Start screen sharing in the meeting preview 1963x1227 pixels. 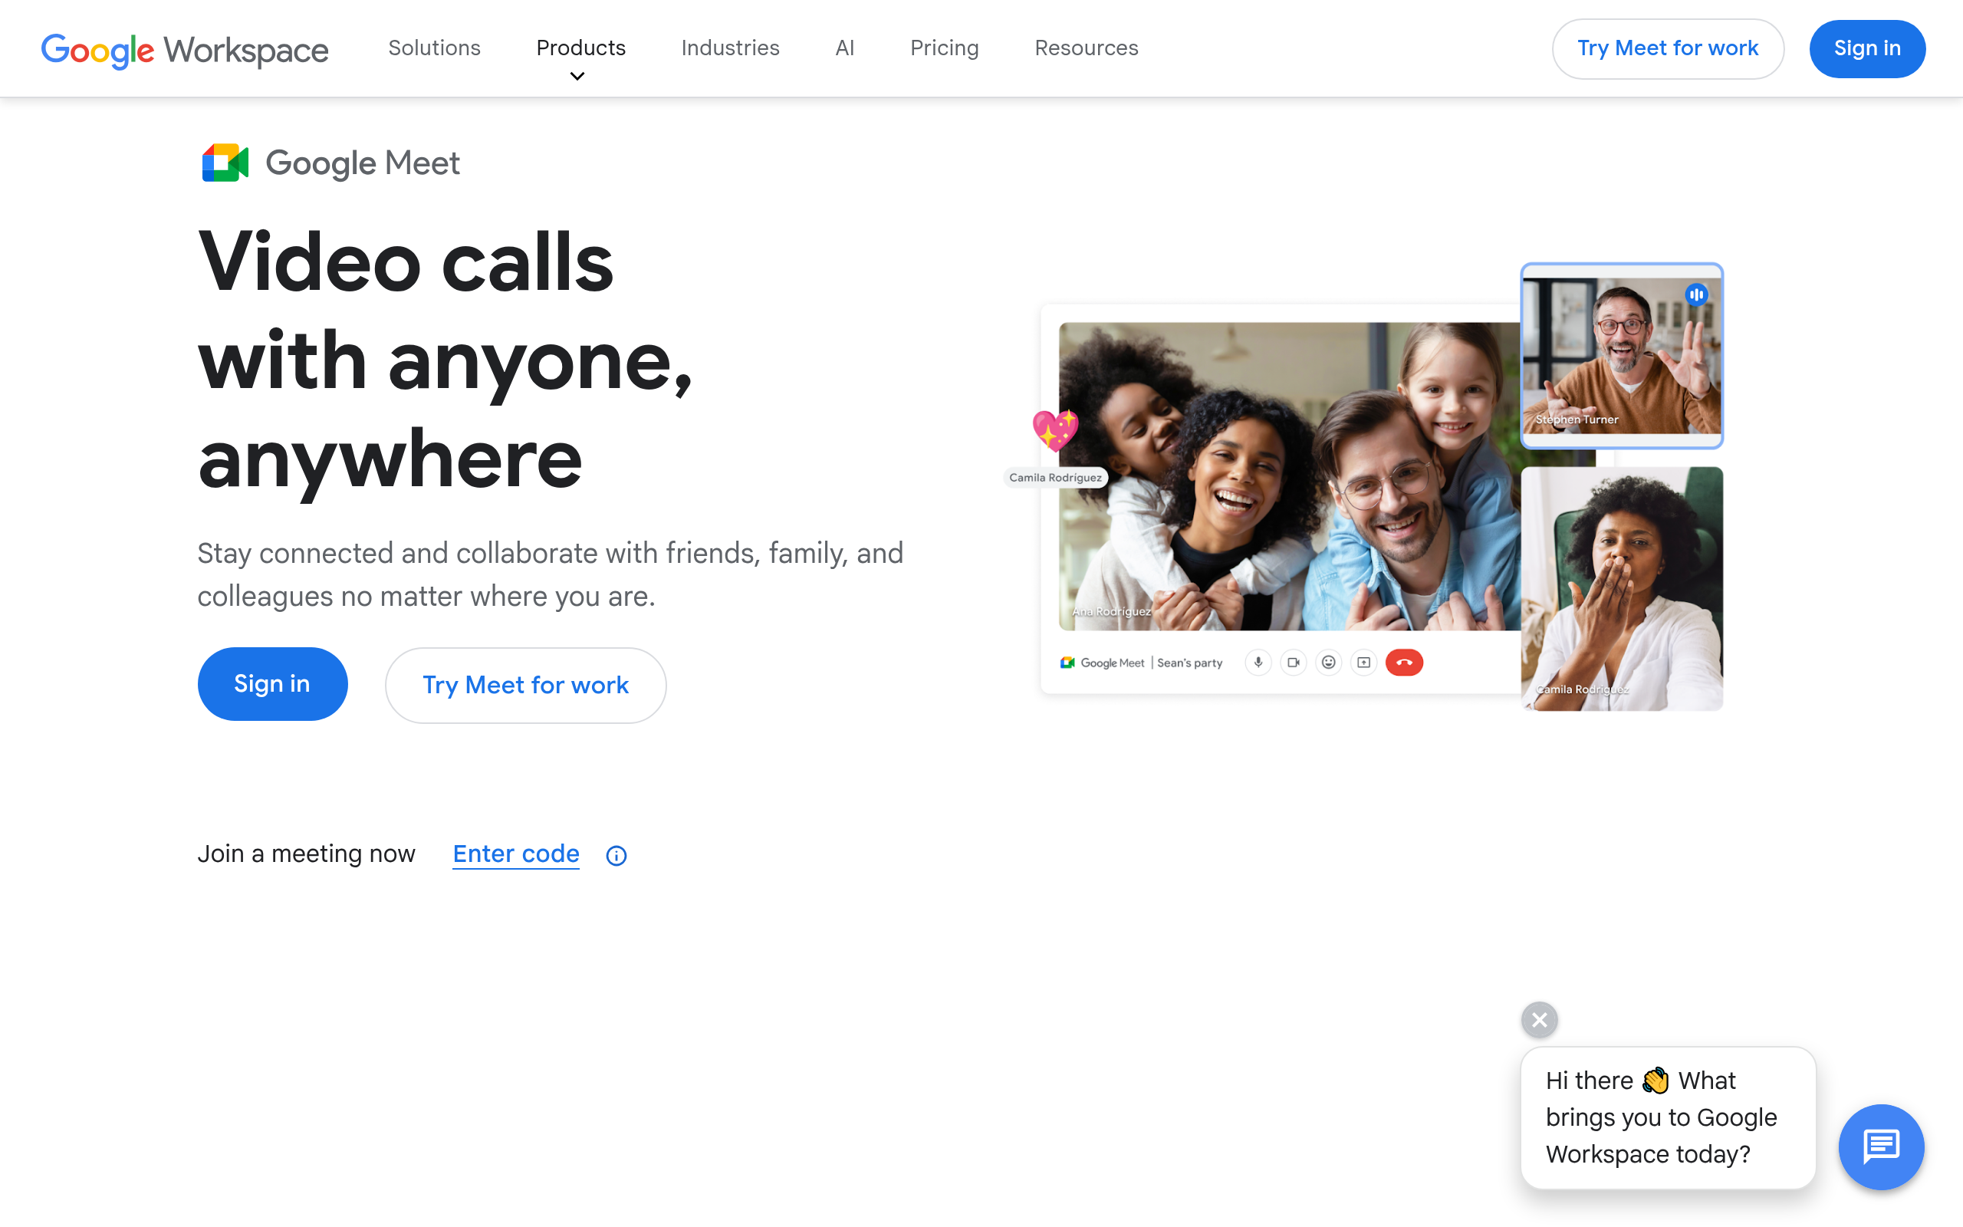(1363, 662)
